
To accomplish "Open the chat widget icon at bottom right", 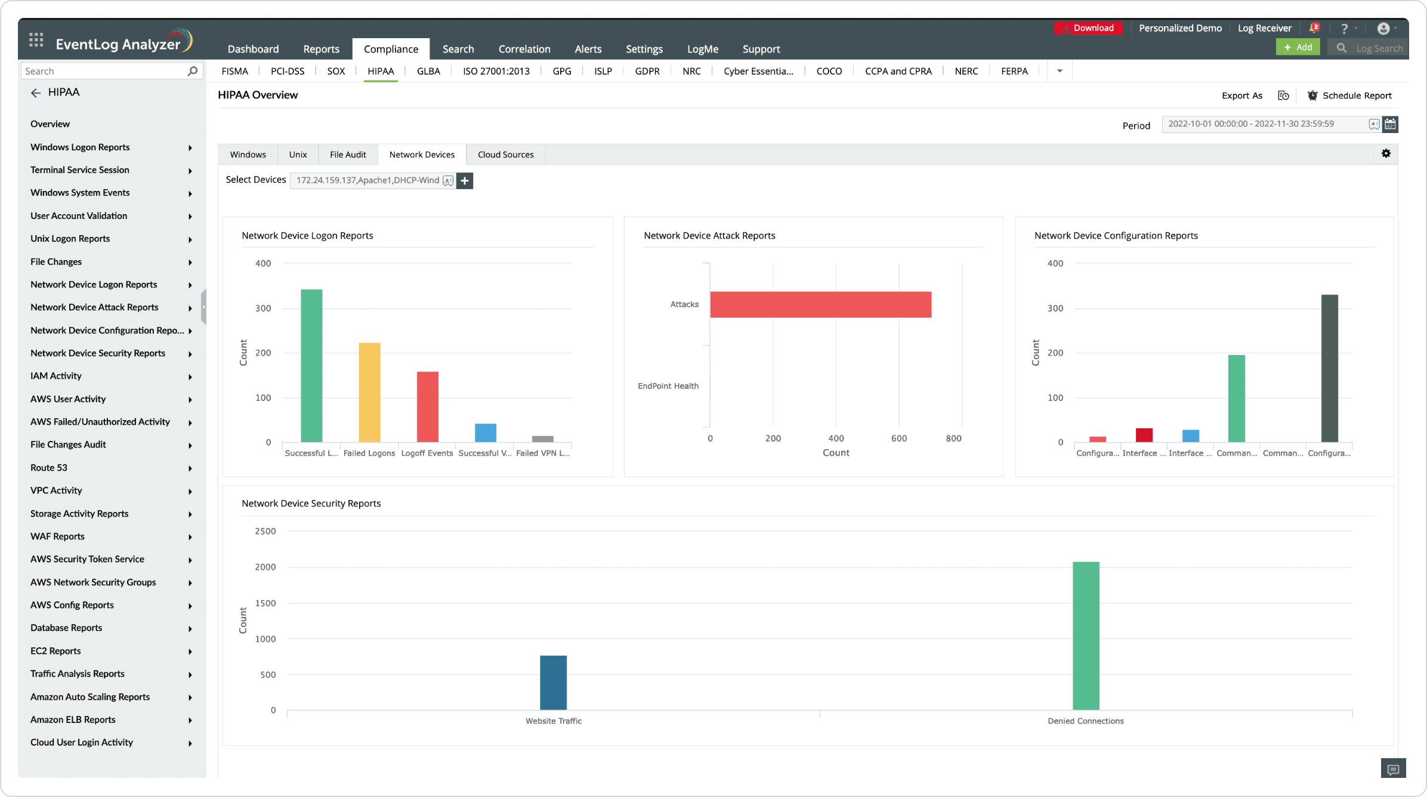I will coord(1393,769).
